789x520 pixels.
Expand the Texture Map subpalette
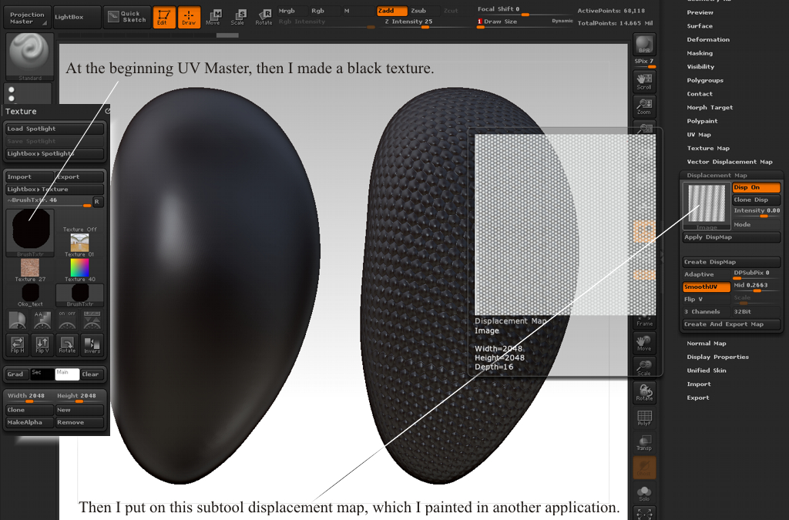[x=708, y=149]
